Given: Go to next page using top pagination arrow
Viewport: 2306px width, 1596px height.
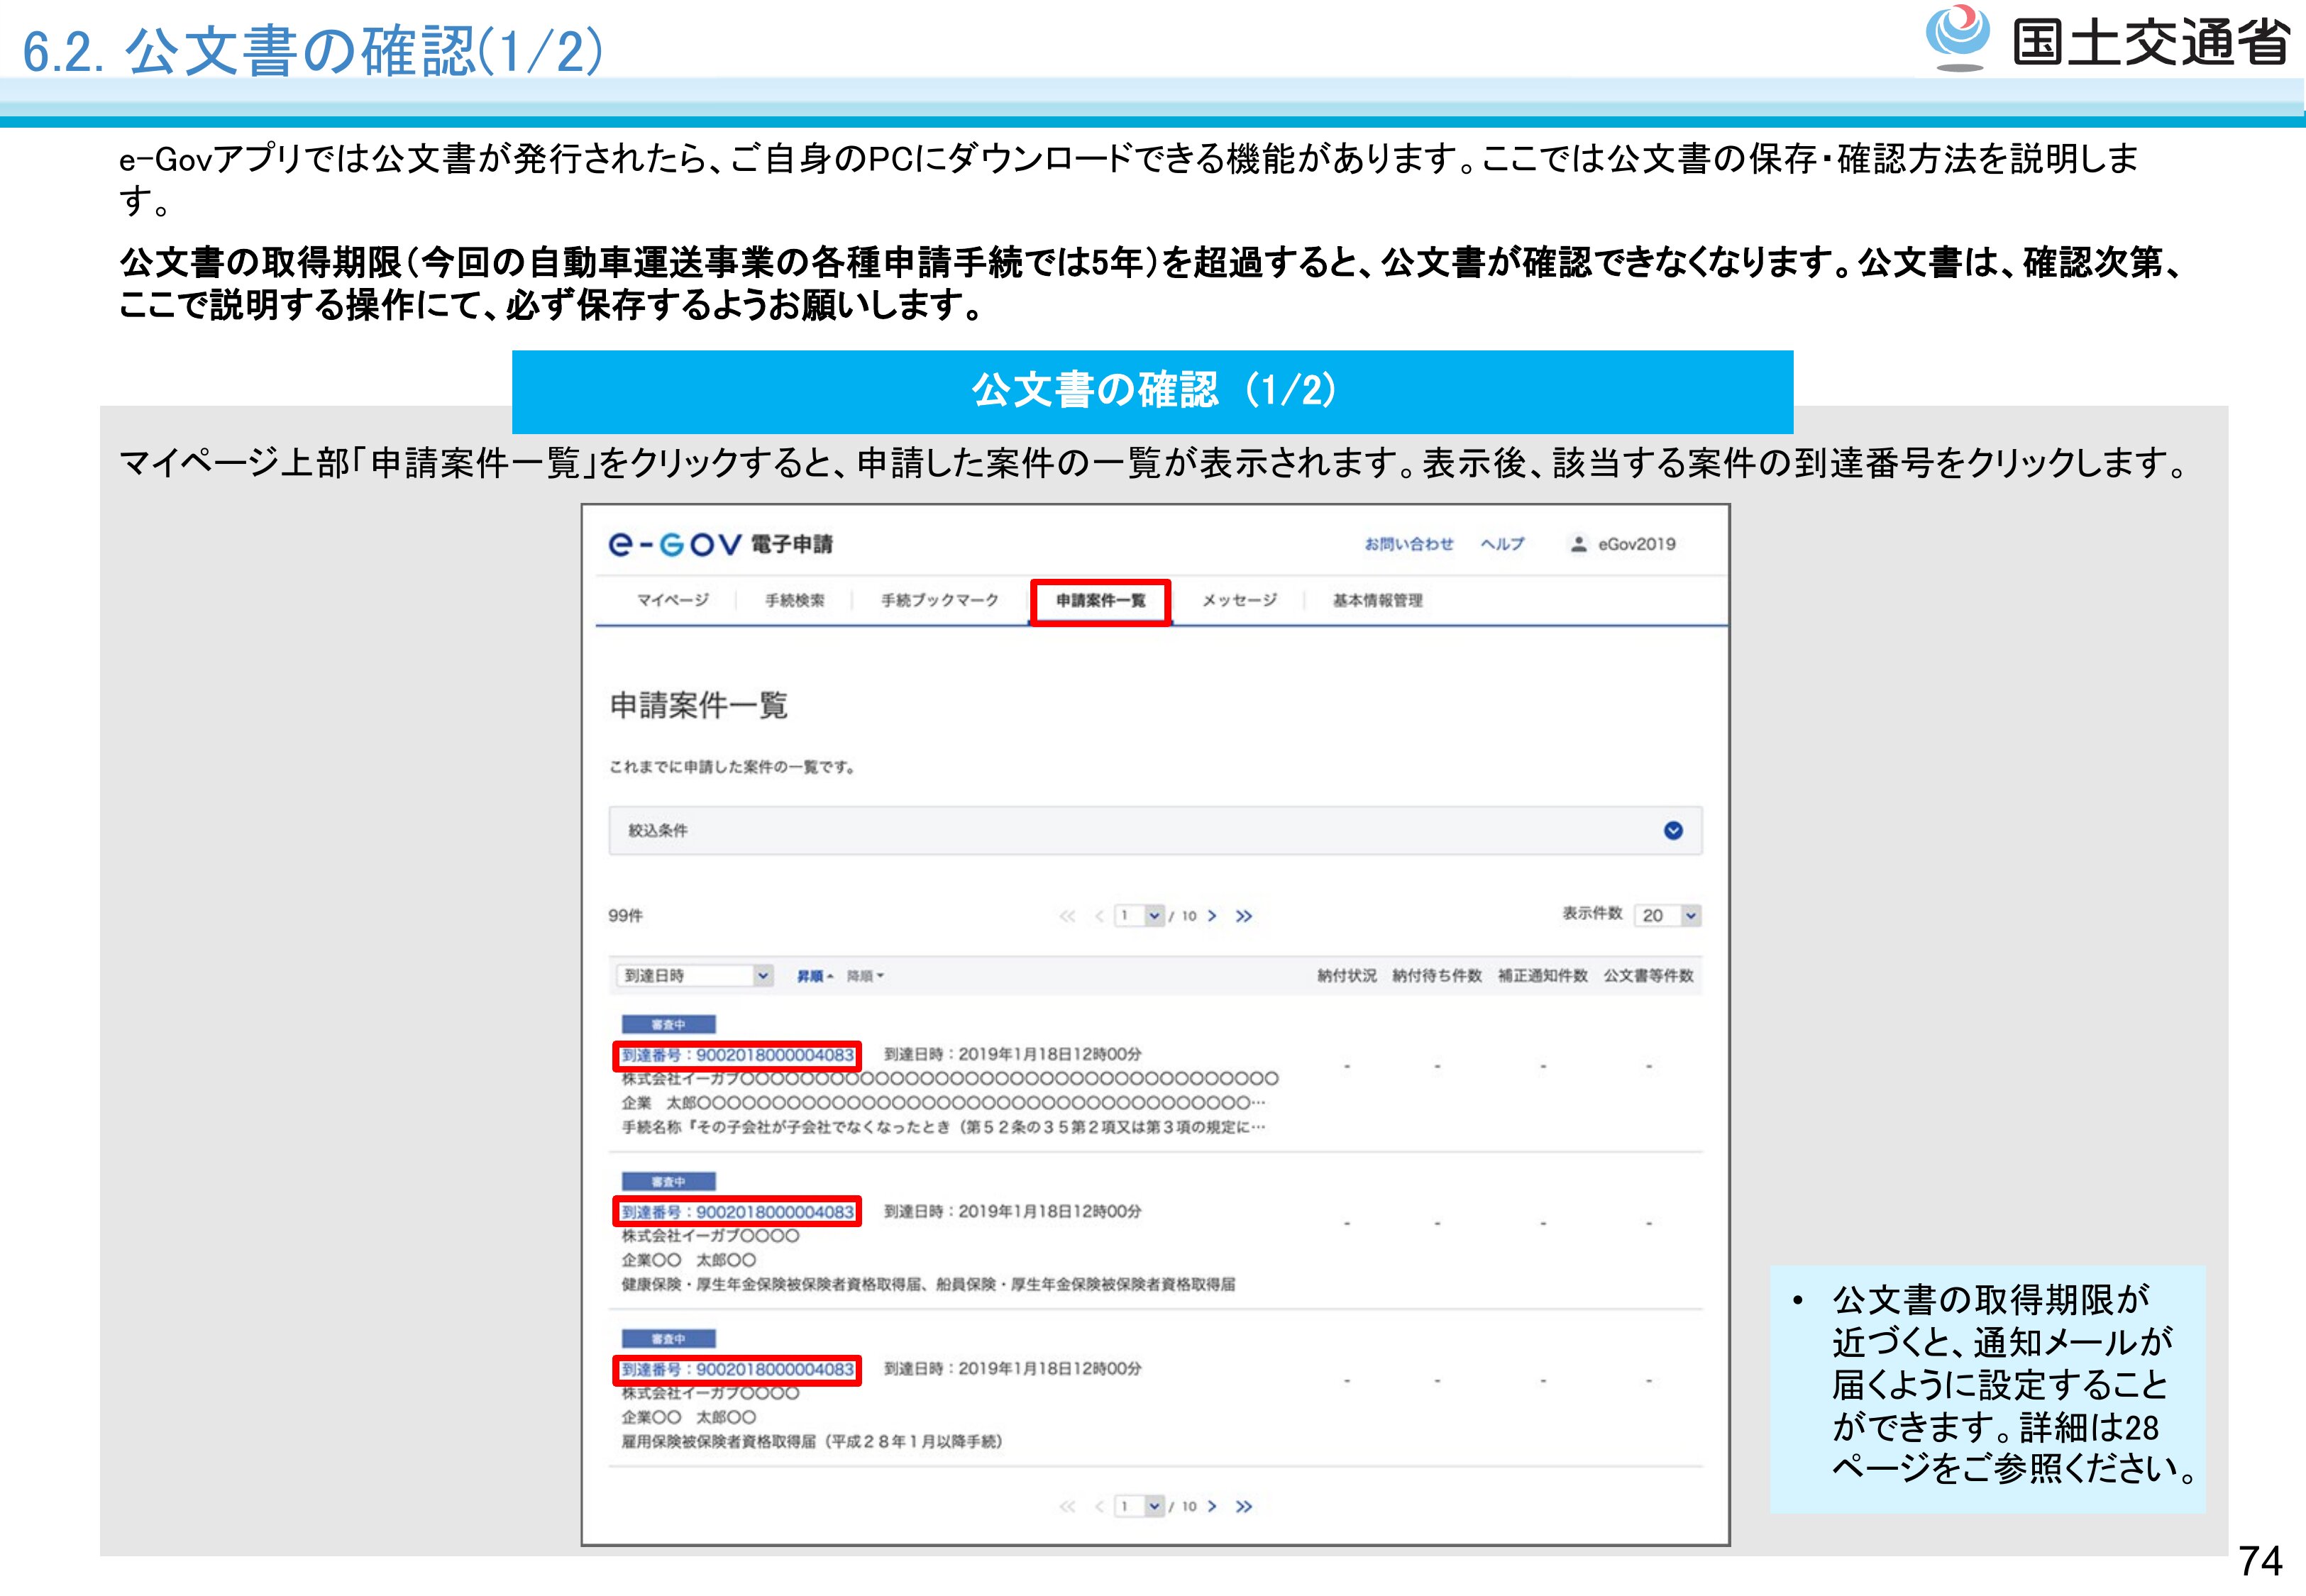Looking at the screenshot, I should tap(1212, 916).
